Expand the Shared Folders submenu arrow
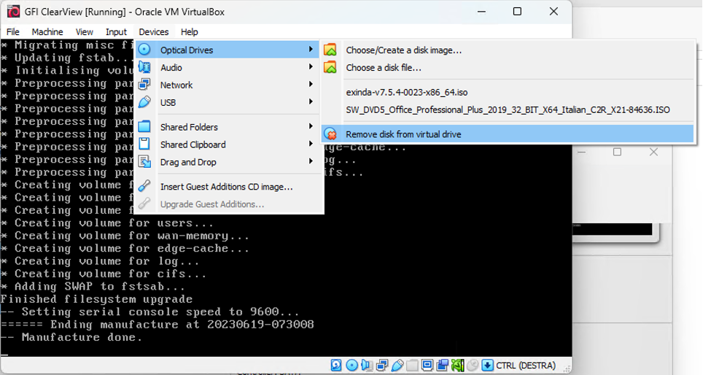703x375 pixels. tap(311, 126)
